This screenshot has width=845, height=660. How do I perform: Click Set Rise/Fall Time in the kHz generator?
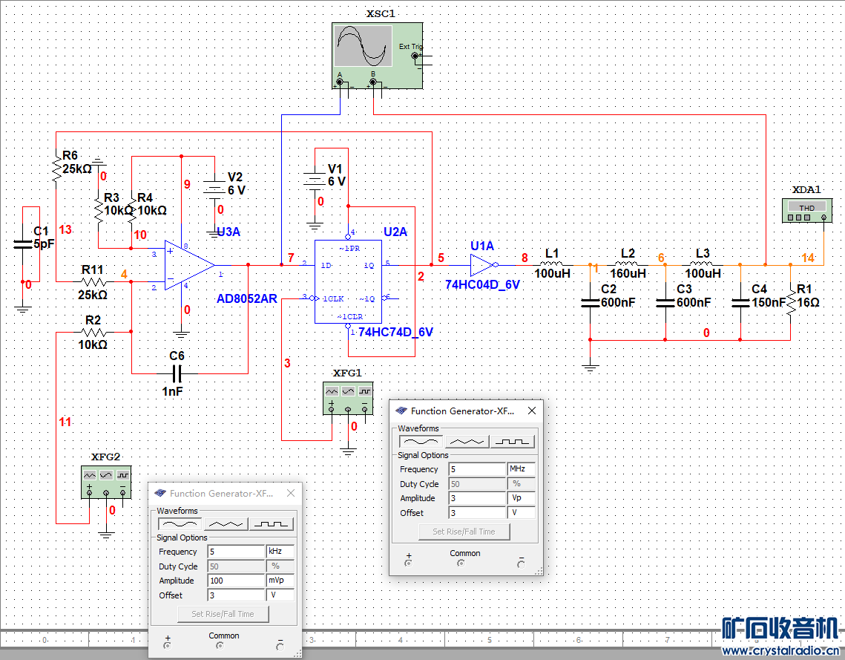(x=223, y=614)
